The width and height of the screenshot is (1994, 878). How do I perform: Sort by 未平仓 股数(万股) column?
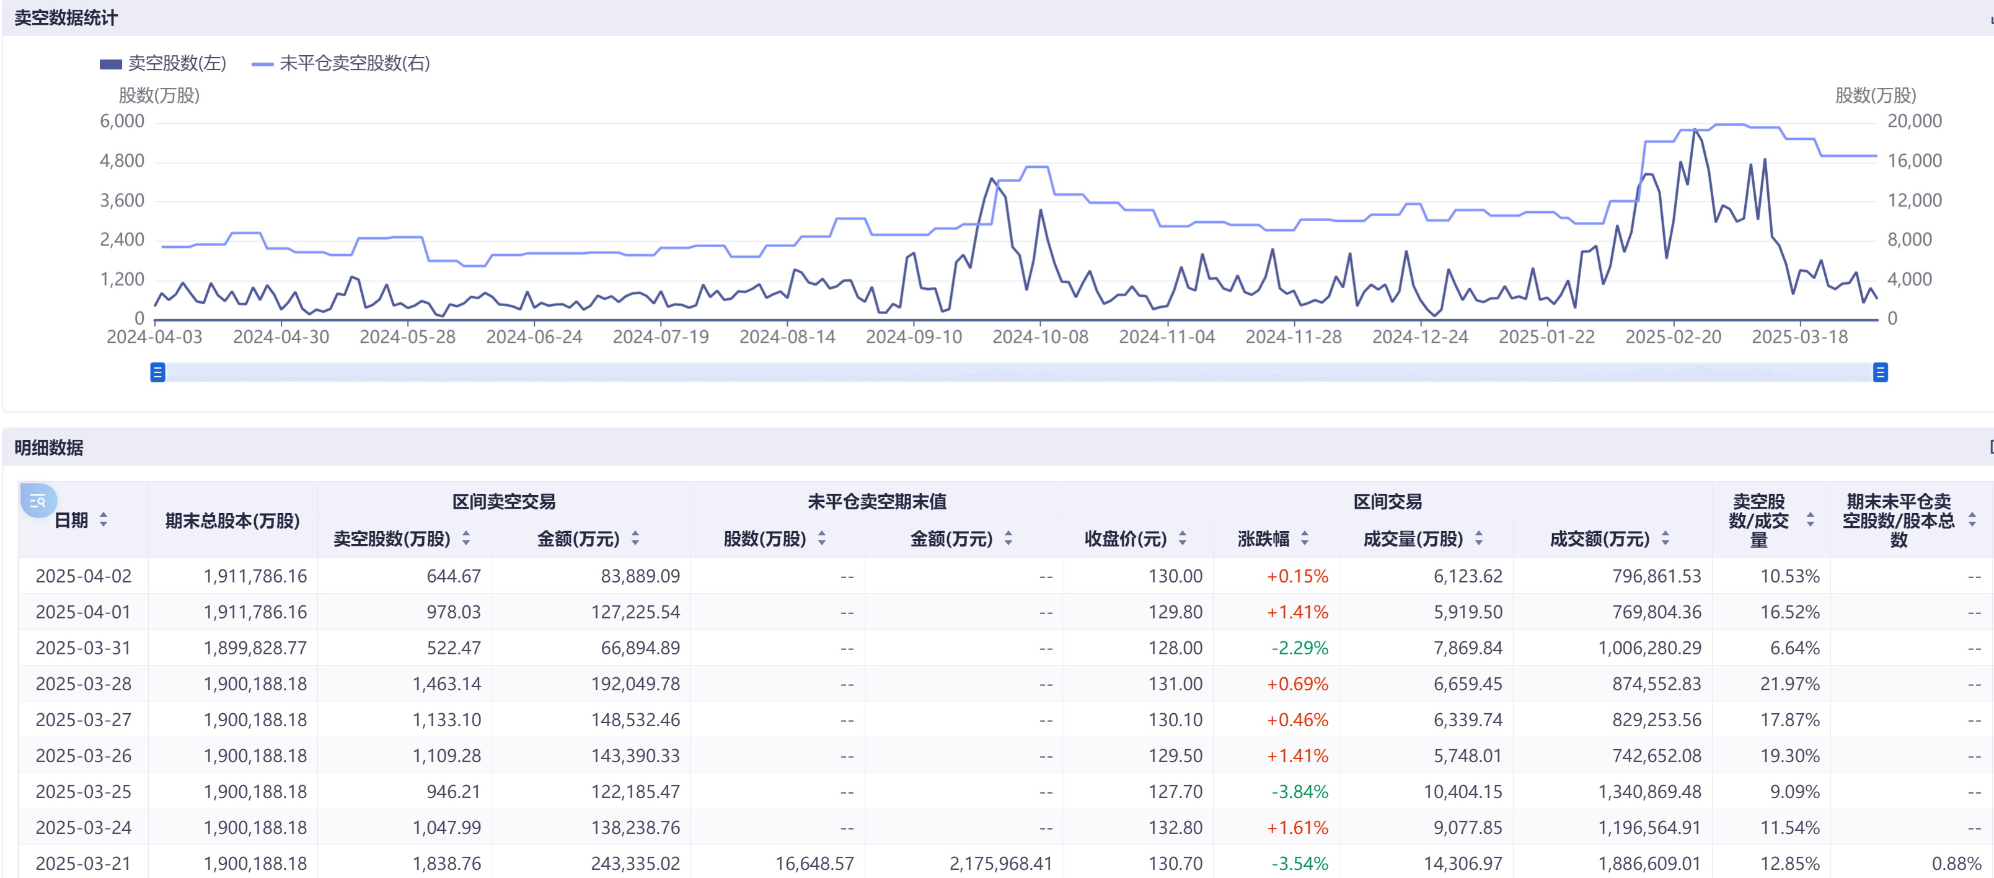(821, 538)
